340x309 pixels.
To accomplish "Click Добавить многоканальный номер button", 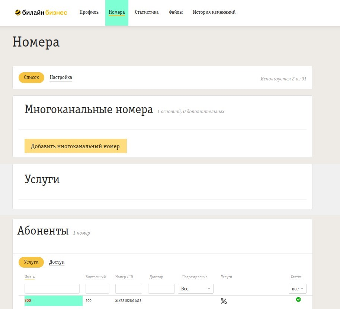I will [x=76, y=146].
